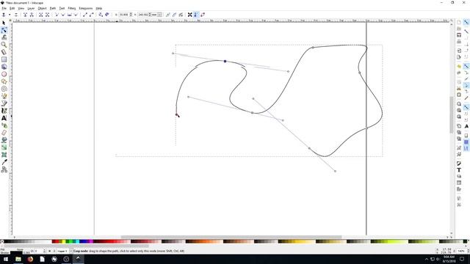Select the Pencil freehand tool

[x=4, y=96]
